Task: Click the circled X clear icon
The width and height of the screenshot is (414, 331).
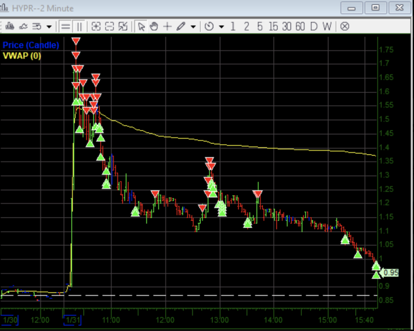Action: 344,26
